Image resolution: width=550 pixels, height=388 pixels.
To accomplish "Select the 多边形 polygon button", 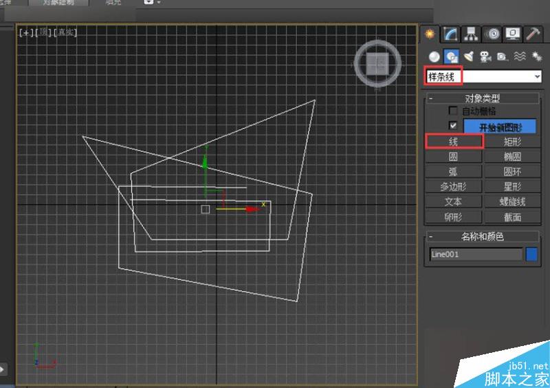I will click(x=454, y=187).
